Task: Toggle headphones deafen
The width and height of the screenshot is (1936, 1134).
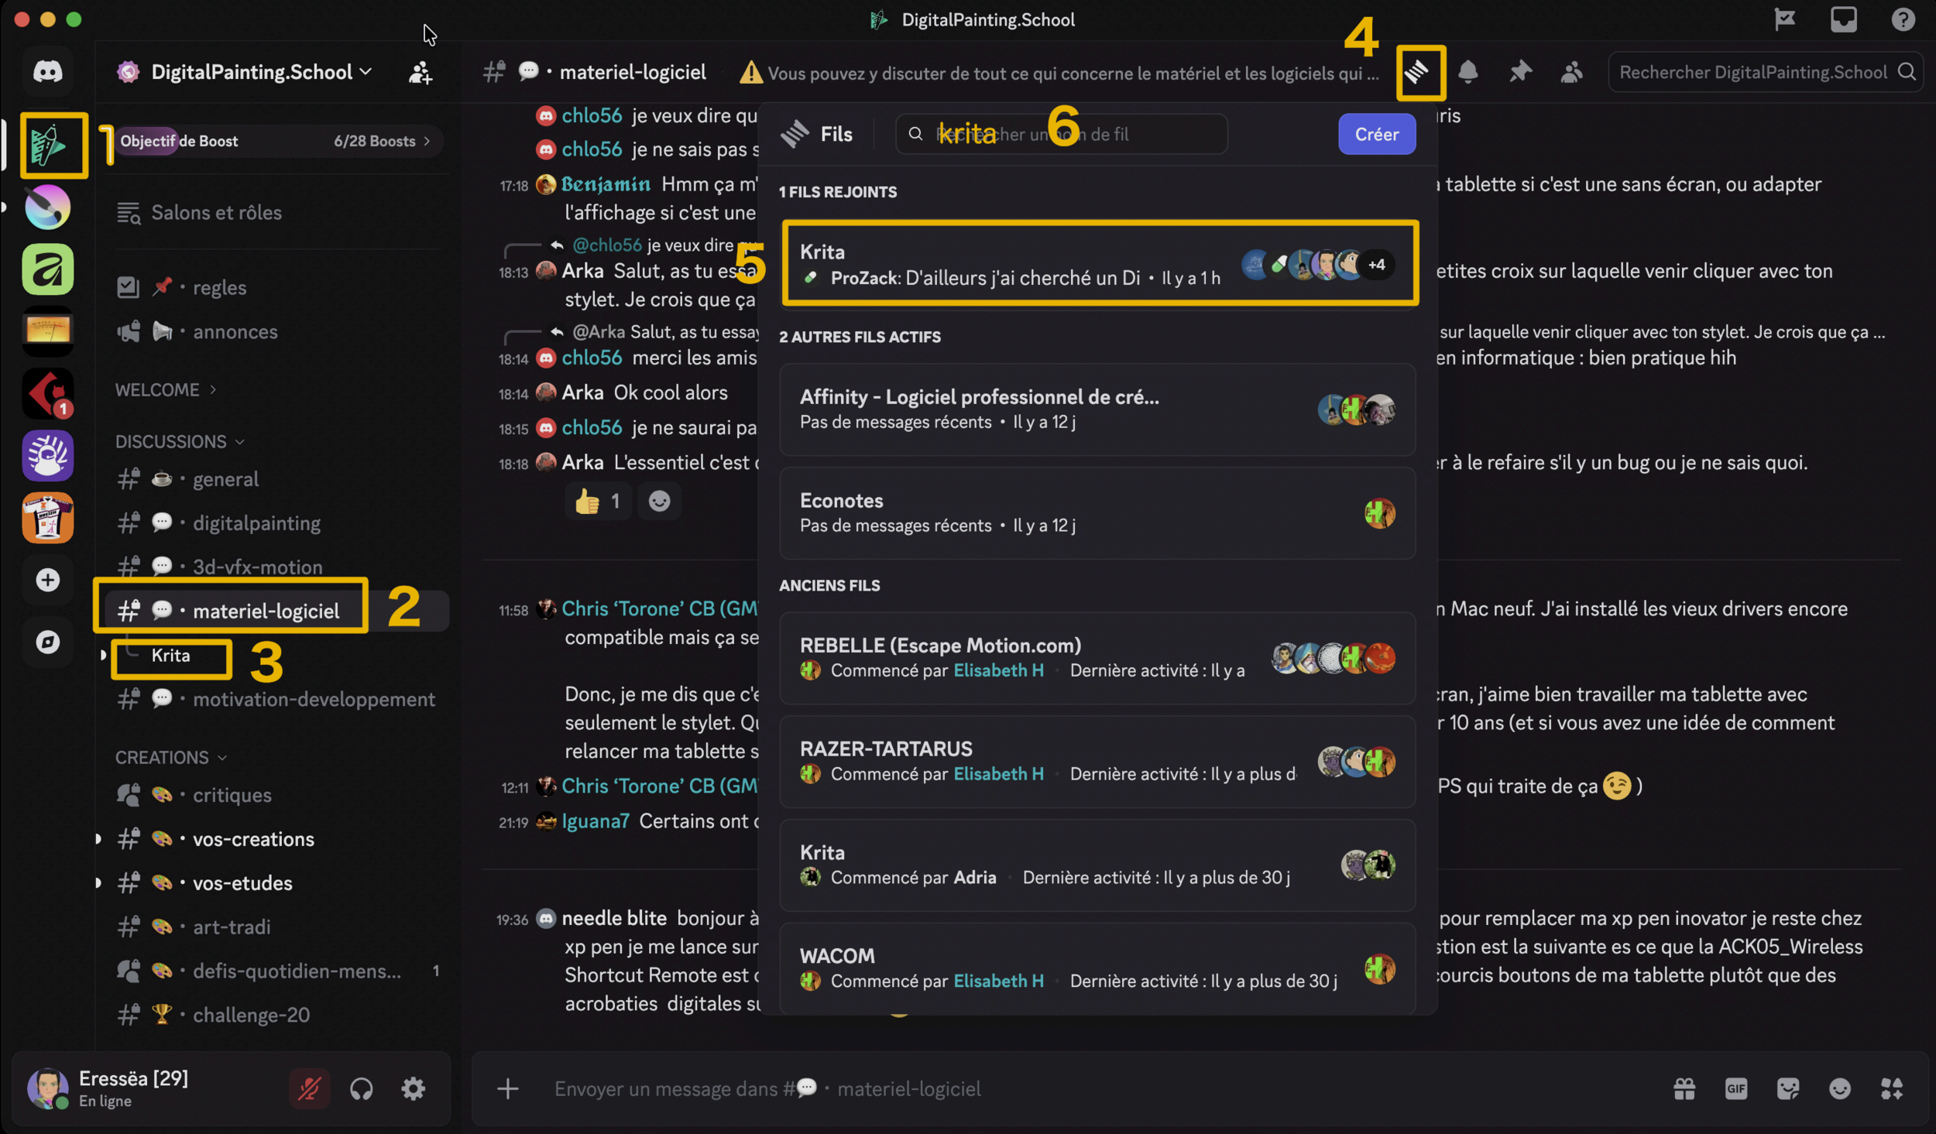Action: click(x=361, y=1089)
